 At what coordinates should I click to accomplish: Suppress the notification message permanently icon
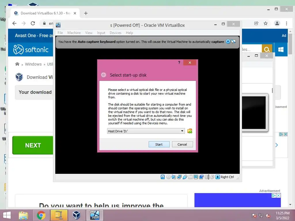pos(234,41)
